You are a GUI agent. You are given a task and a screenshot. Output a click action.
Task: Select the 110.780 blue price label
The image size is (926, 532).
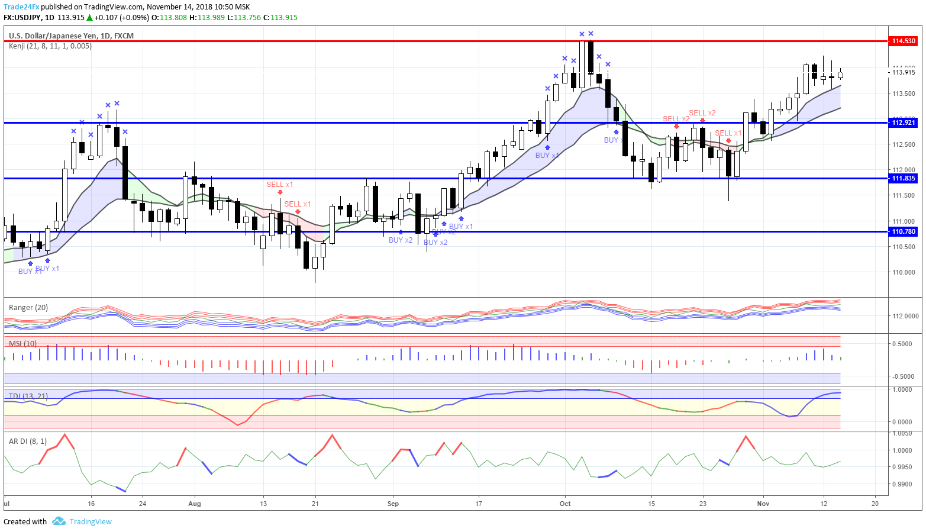[904, 231]
